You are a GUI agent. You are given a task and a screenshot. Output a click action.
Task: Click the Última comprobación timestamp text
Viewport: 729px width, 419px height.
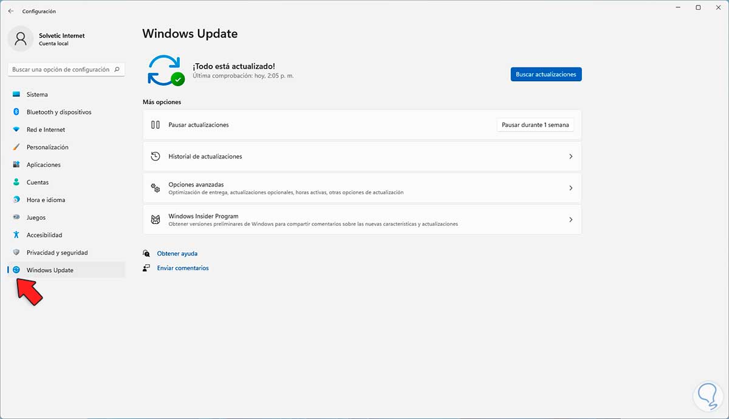tap(244, 77)
